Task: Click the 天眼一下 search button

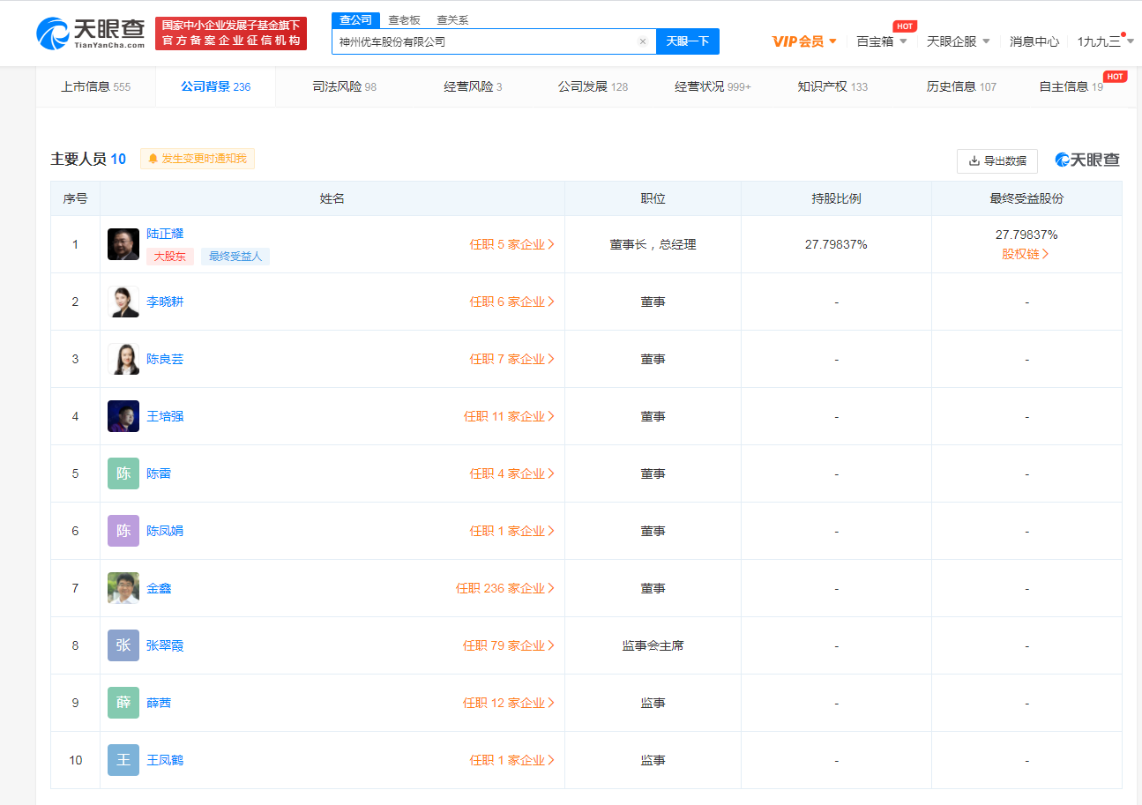Action: click(688, 41)
